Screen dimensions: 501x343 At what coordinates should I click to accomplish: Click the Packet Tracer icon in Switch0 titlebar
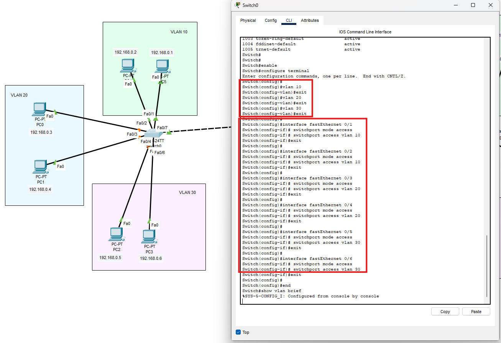click(x=238, y=5)
